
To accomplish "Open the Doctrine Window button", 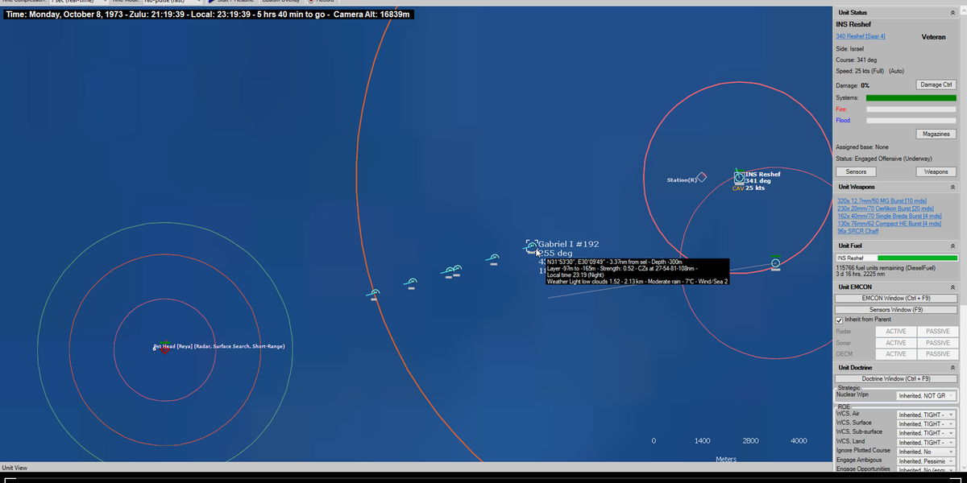I will 895,378.
